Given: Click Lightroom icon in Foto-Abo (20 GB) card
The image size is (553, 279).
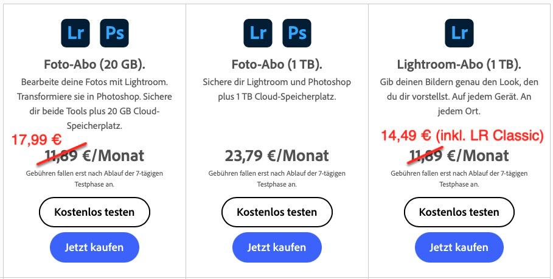Looking at the screenshot, I should point(75,33).
